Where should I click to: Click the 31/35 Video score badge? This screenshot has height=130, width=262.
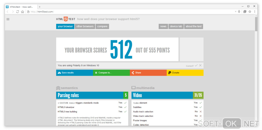pyautogui.click(x=198, y=95)
